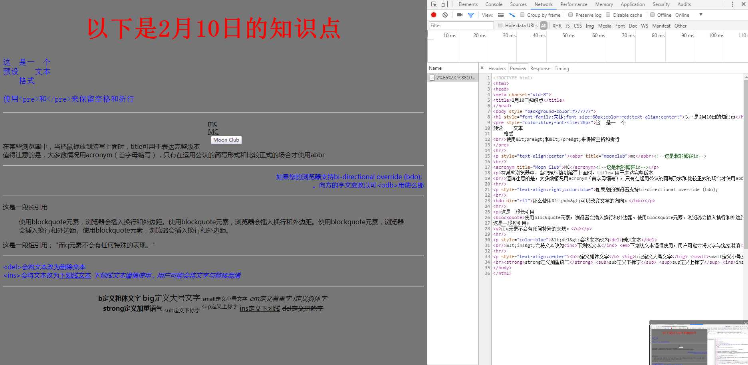Click '这是一段长引用' paragraph text
Viewport: 748px width, 365px height.
pos(25,207)
